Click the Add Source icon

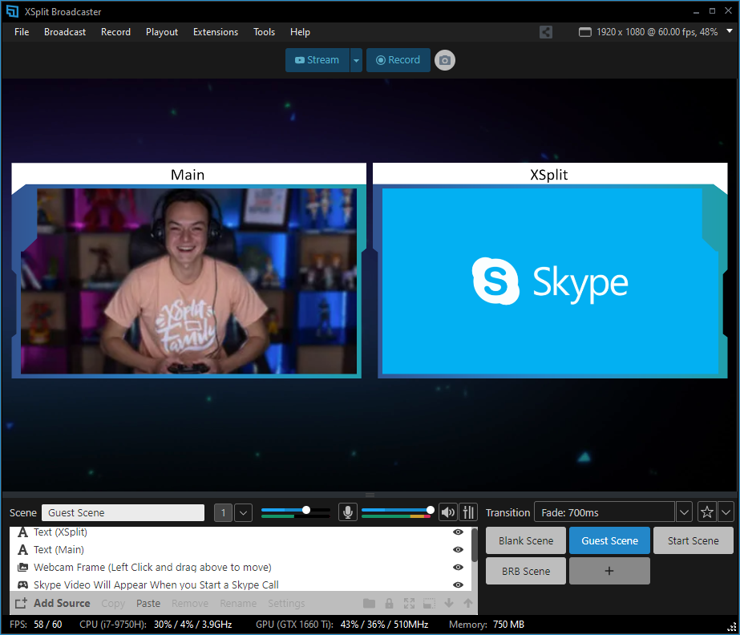click(21, 604)
